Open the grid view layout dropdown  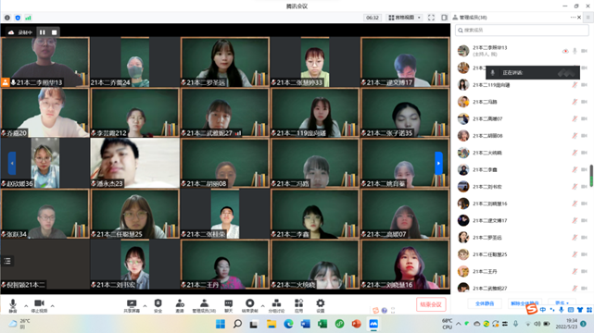[x=405, y=18]
